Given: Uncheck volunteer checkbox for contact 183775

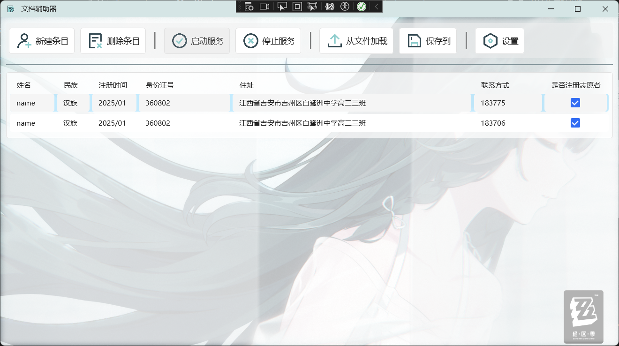Looking at the screenshot, I should tap(575, 103).
